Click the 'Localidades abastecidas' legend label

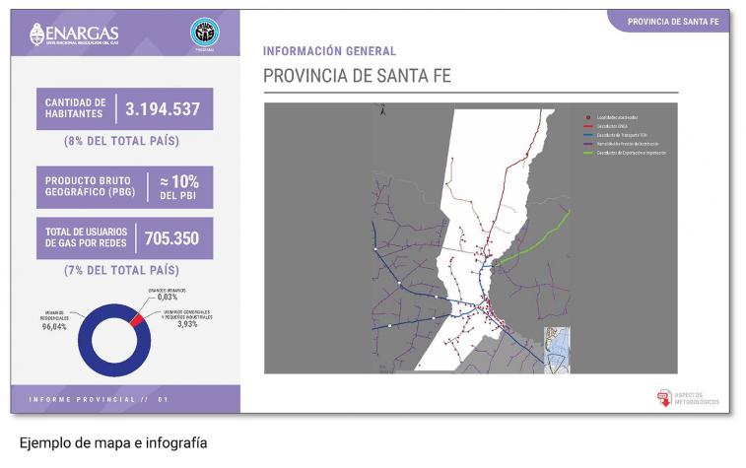pos(617,117)
